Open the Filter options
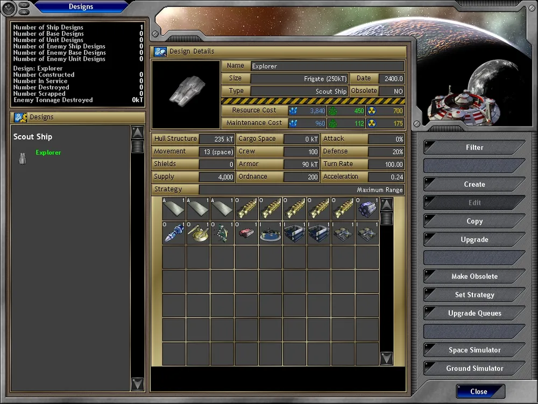This screenshot has height=404, width=538. pyautogui.click(x=474, y=148)
